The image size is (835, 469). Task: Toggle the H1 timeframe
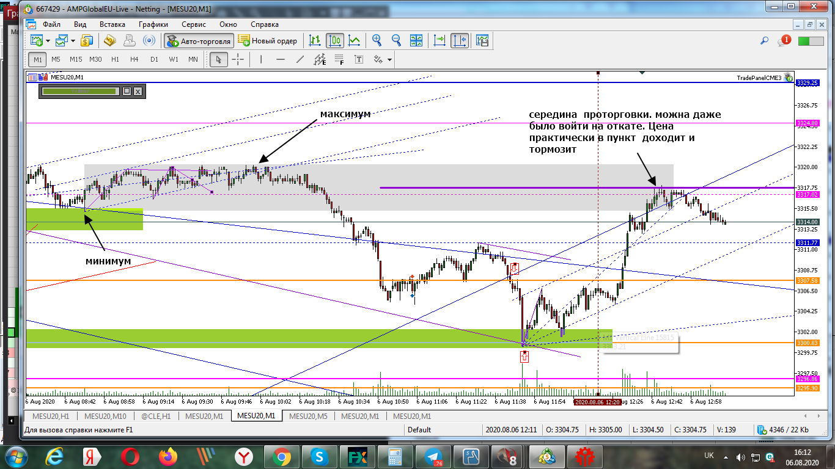(115, 59)
